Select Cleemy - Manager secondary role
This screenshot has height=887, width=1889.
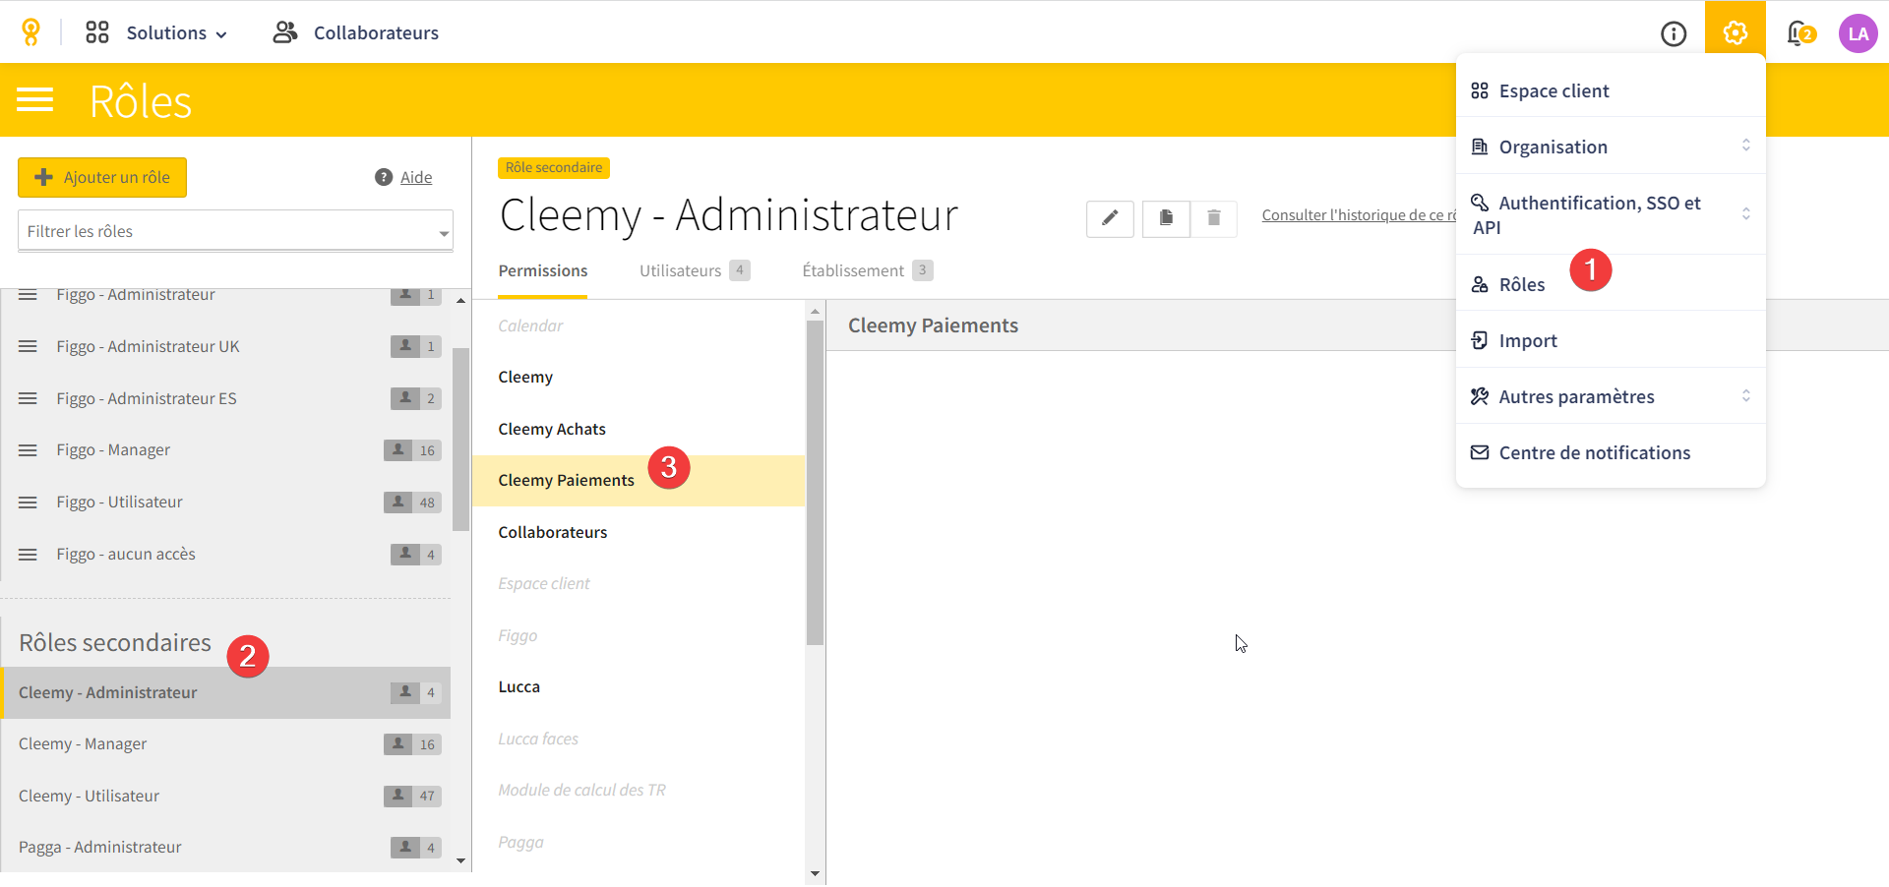[225, 744]
